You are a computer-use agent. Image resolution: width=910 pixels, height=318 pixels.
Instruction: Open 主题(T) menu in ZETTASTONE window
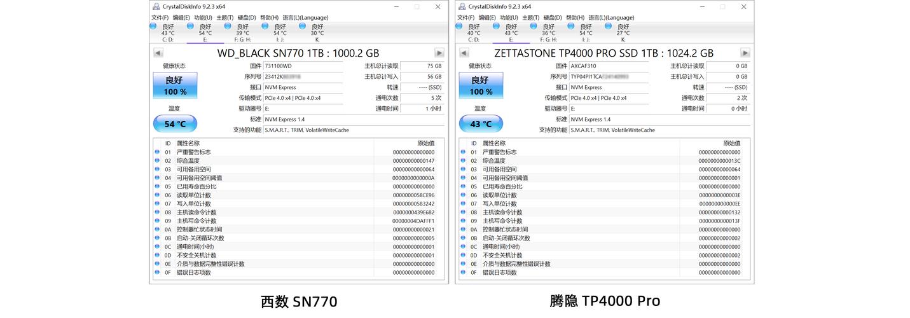pyautogui.click(x=531, y=17)
